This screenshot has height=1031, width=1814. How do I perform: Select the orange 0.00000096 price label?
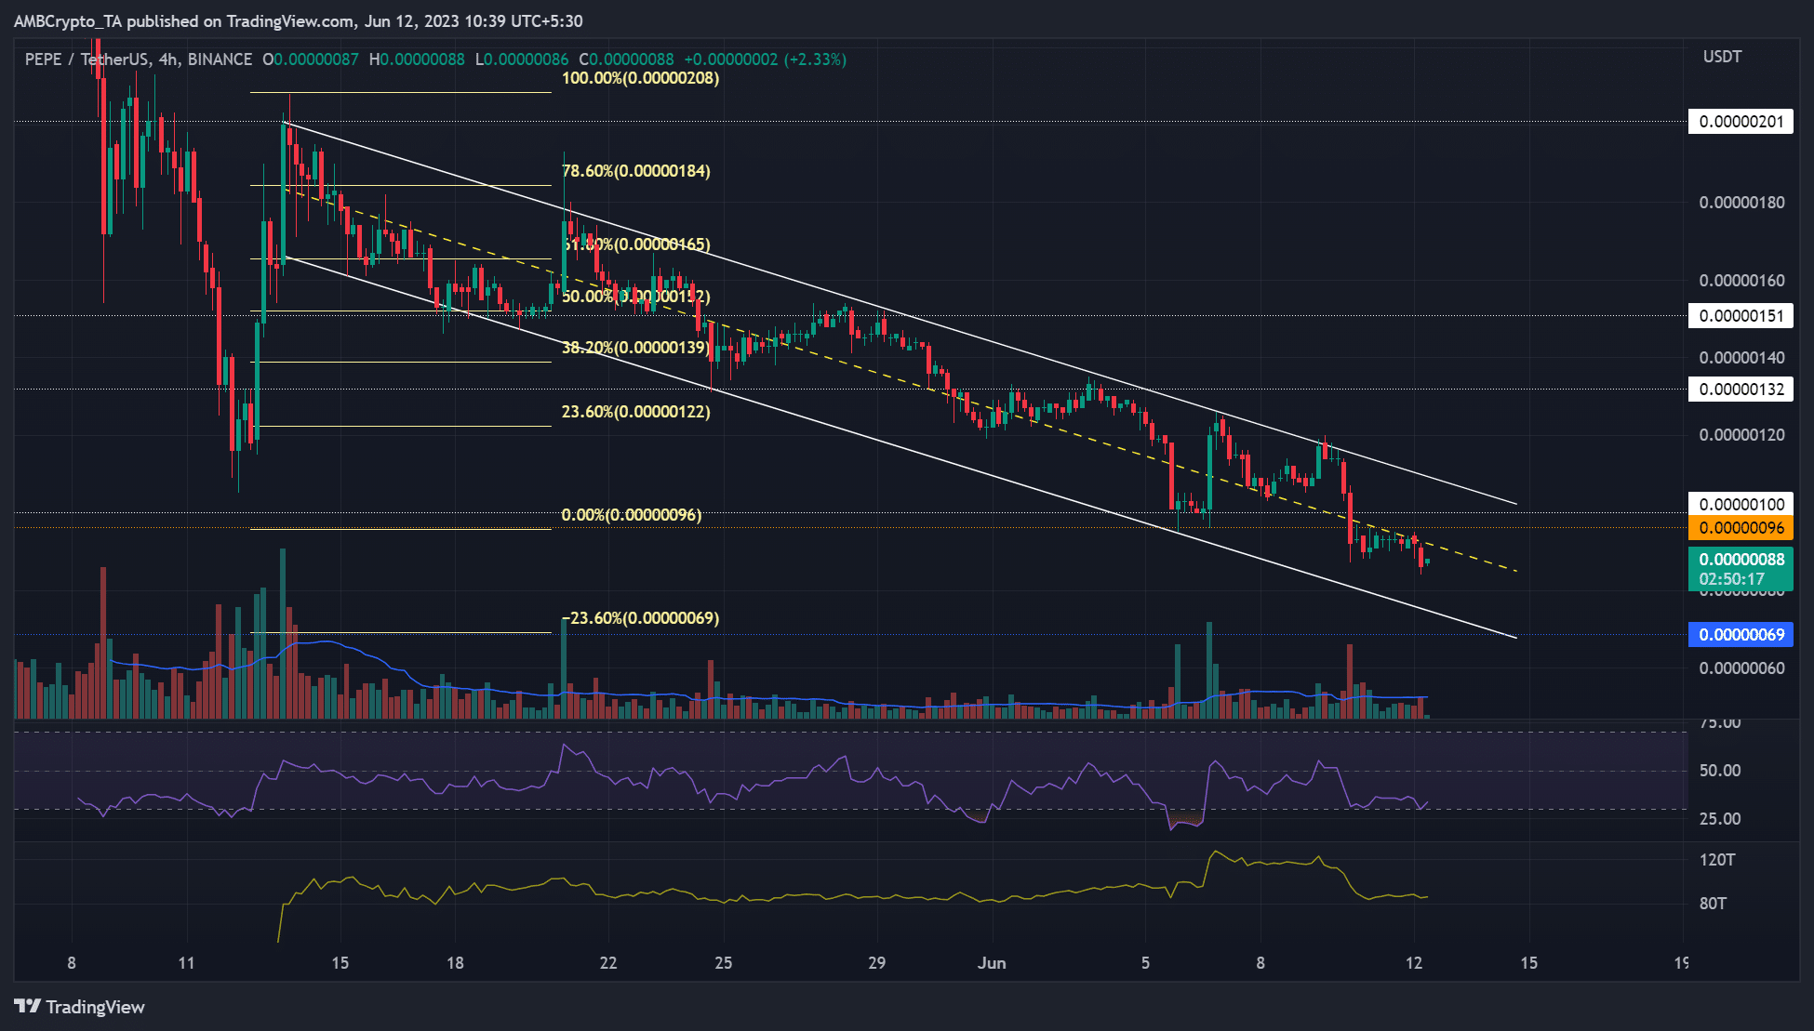pos(1741,528)
